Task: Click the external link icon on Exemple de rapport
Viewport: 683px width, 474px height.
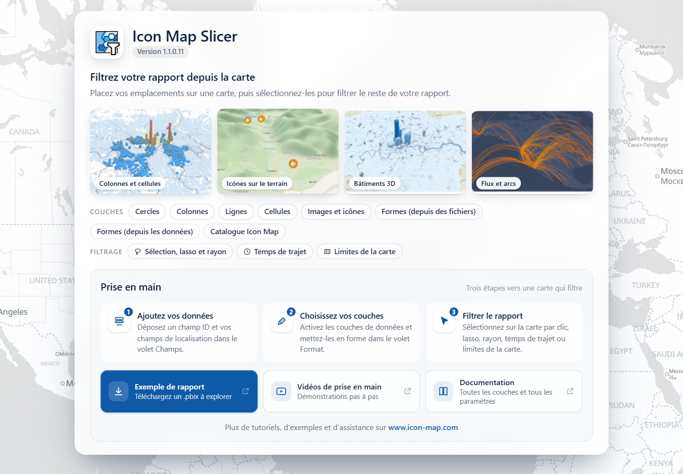Action: coord(245,391)
